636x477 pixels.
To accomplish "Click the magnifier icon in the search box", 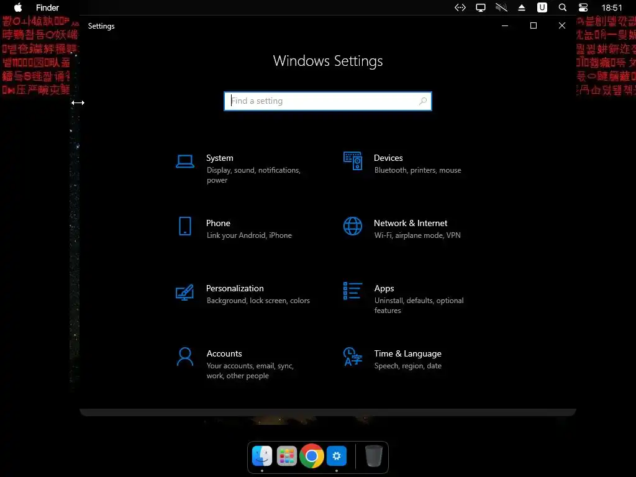I will (x=422, y=101).
